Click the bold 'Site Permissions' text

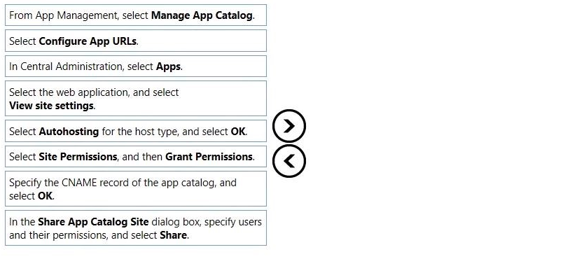coord(78,157)
